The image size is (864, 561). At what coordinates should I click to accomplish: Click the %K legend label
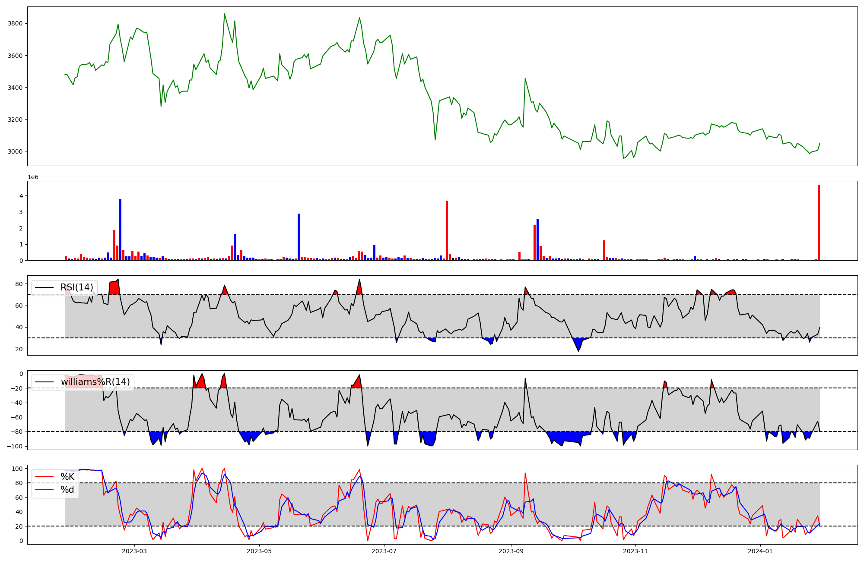coord(67,477)
